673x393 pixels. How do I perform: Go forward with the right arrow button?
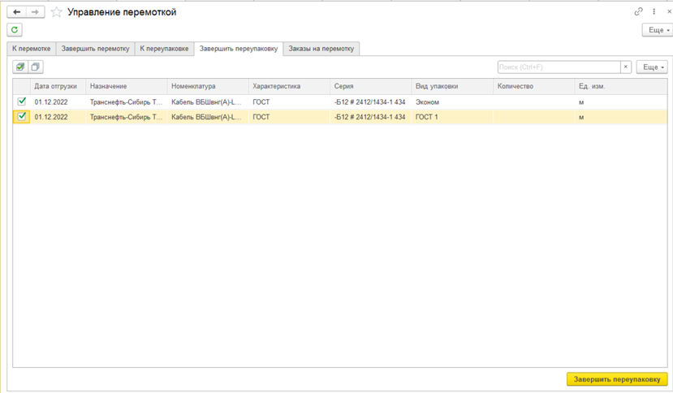coord(35,12)
